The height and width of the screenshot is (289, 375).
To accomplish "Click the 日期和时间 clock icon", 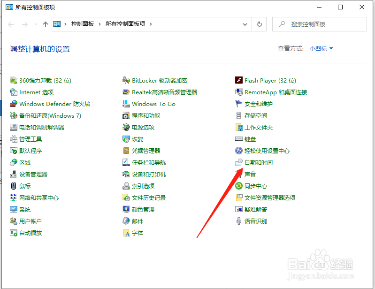I will (x=239, y=162).
